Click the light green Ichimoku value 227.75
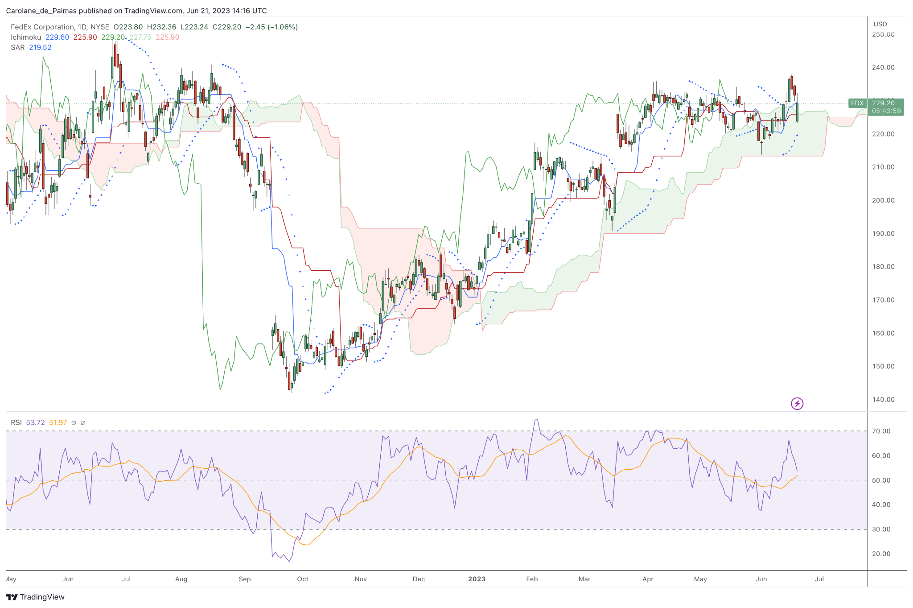The image size is (913, 608). (x=140, y=37)
